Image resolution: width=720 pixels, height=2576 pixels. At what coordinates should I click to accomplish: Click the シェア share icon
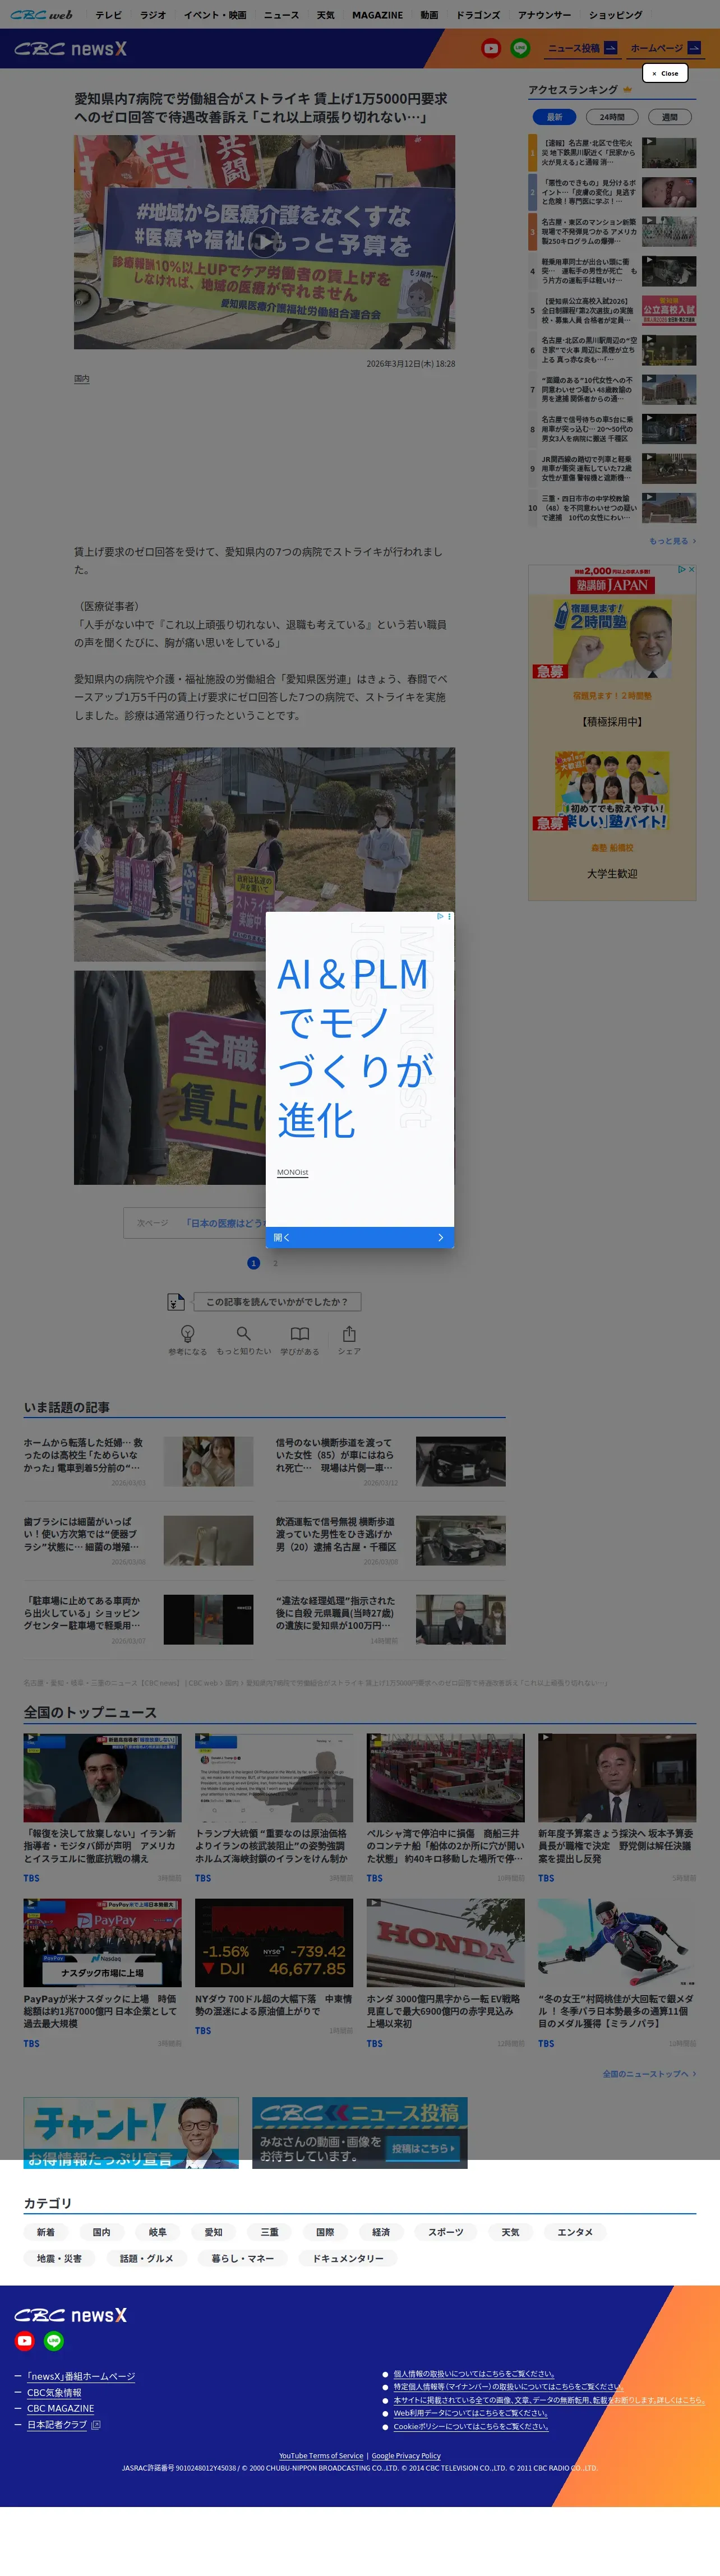coord(349,1333)
